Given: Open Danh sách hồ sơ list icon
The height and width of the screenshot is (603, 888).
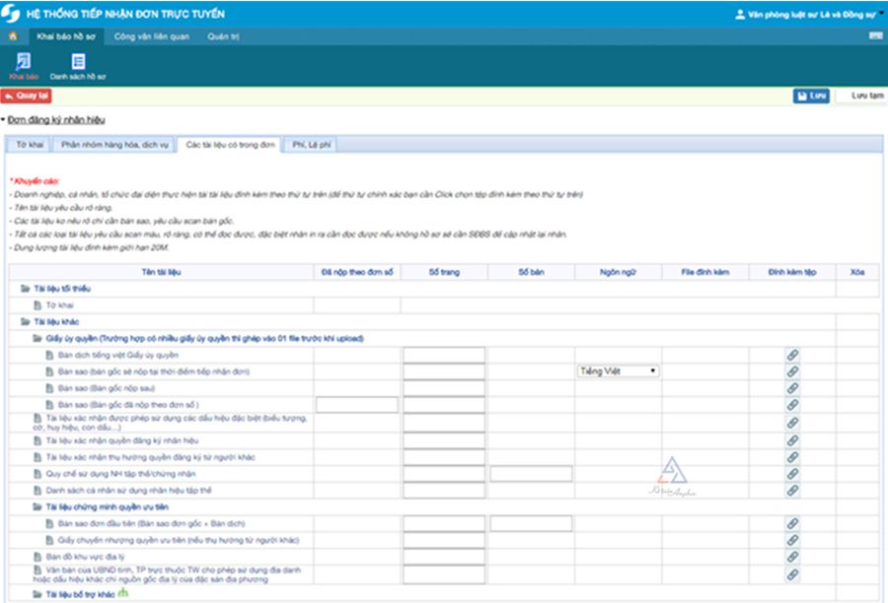Looking at the screenshot, I should [78, 65].
